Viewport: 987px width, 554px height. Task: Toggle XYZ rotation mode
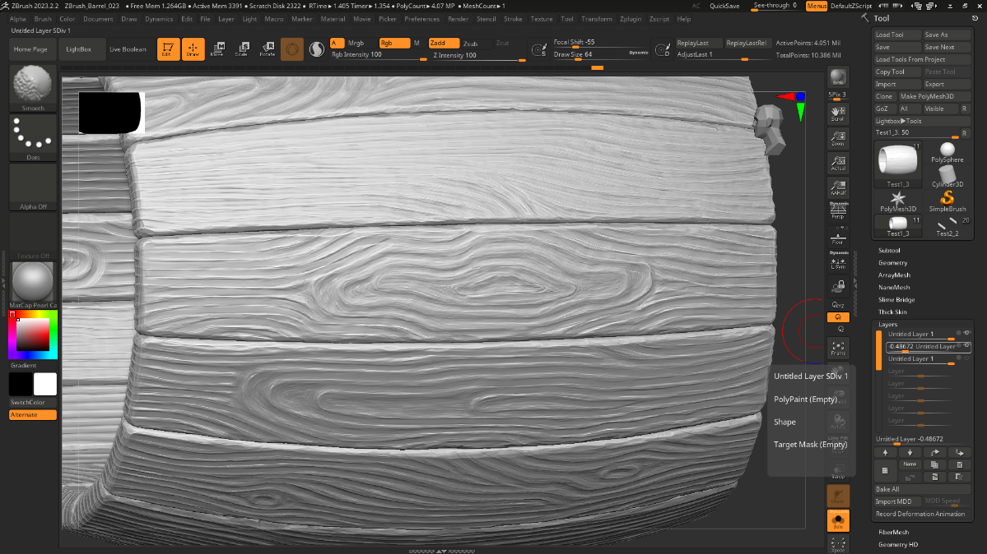838,305
